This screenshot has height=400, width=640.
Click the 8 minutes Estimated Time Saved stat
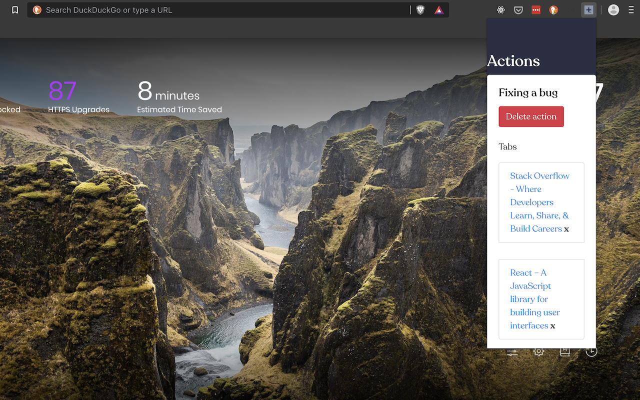pyautogui.click(x=179, y=97)
